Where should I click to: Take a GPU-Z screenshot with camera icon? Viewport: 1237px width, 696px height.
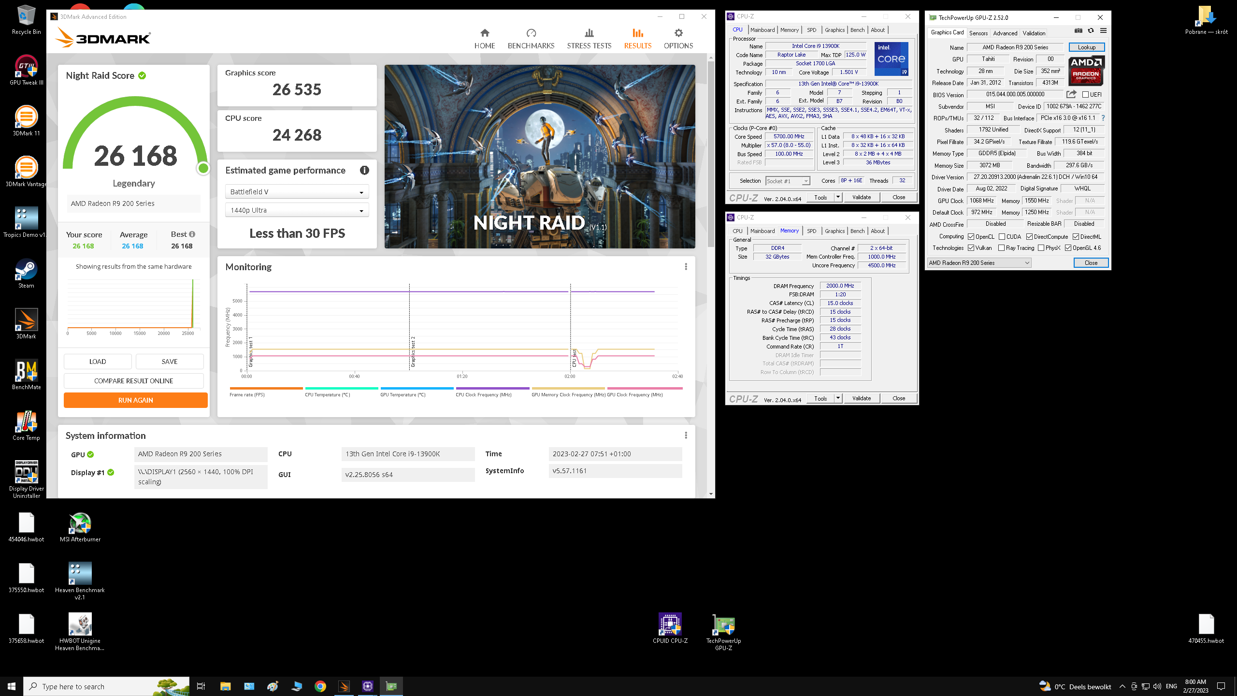click(1079, 31)
